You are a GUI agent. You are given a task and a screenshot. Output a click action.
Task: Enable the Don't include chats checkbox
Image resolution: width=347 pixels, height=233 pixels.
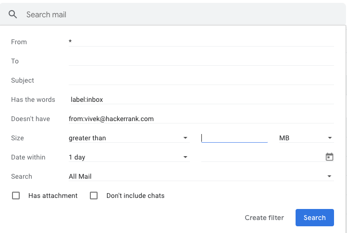(94, 196)
